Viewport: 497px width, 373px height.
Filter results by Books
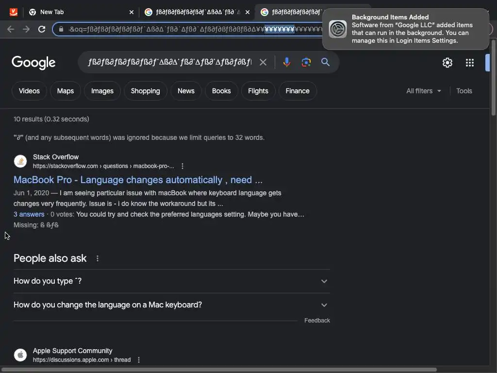(x=221, y=91)
